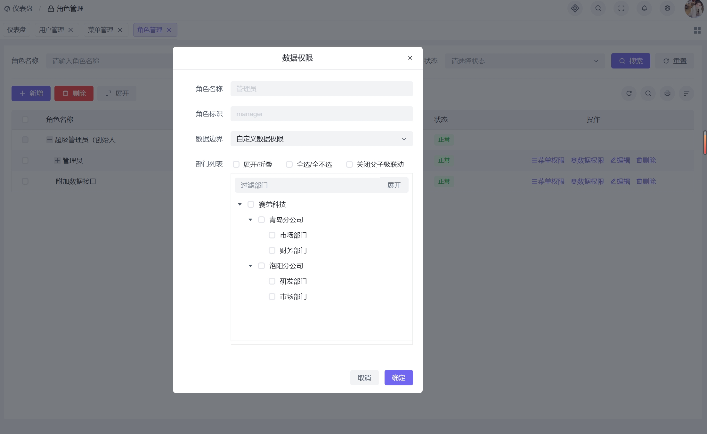Click the top bar search icon
Screen dimensions: 707x434
tap(598, 8)
